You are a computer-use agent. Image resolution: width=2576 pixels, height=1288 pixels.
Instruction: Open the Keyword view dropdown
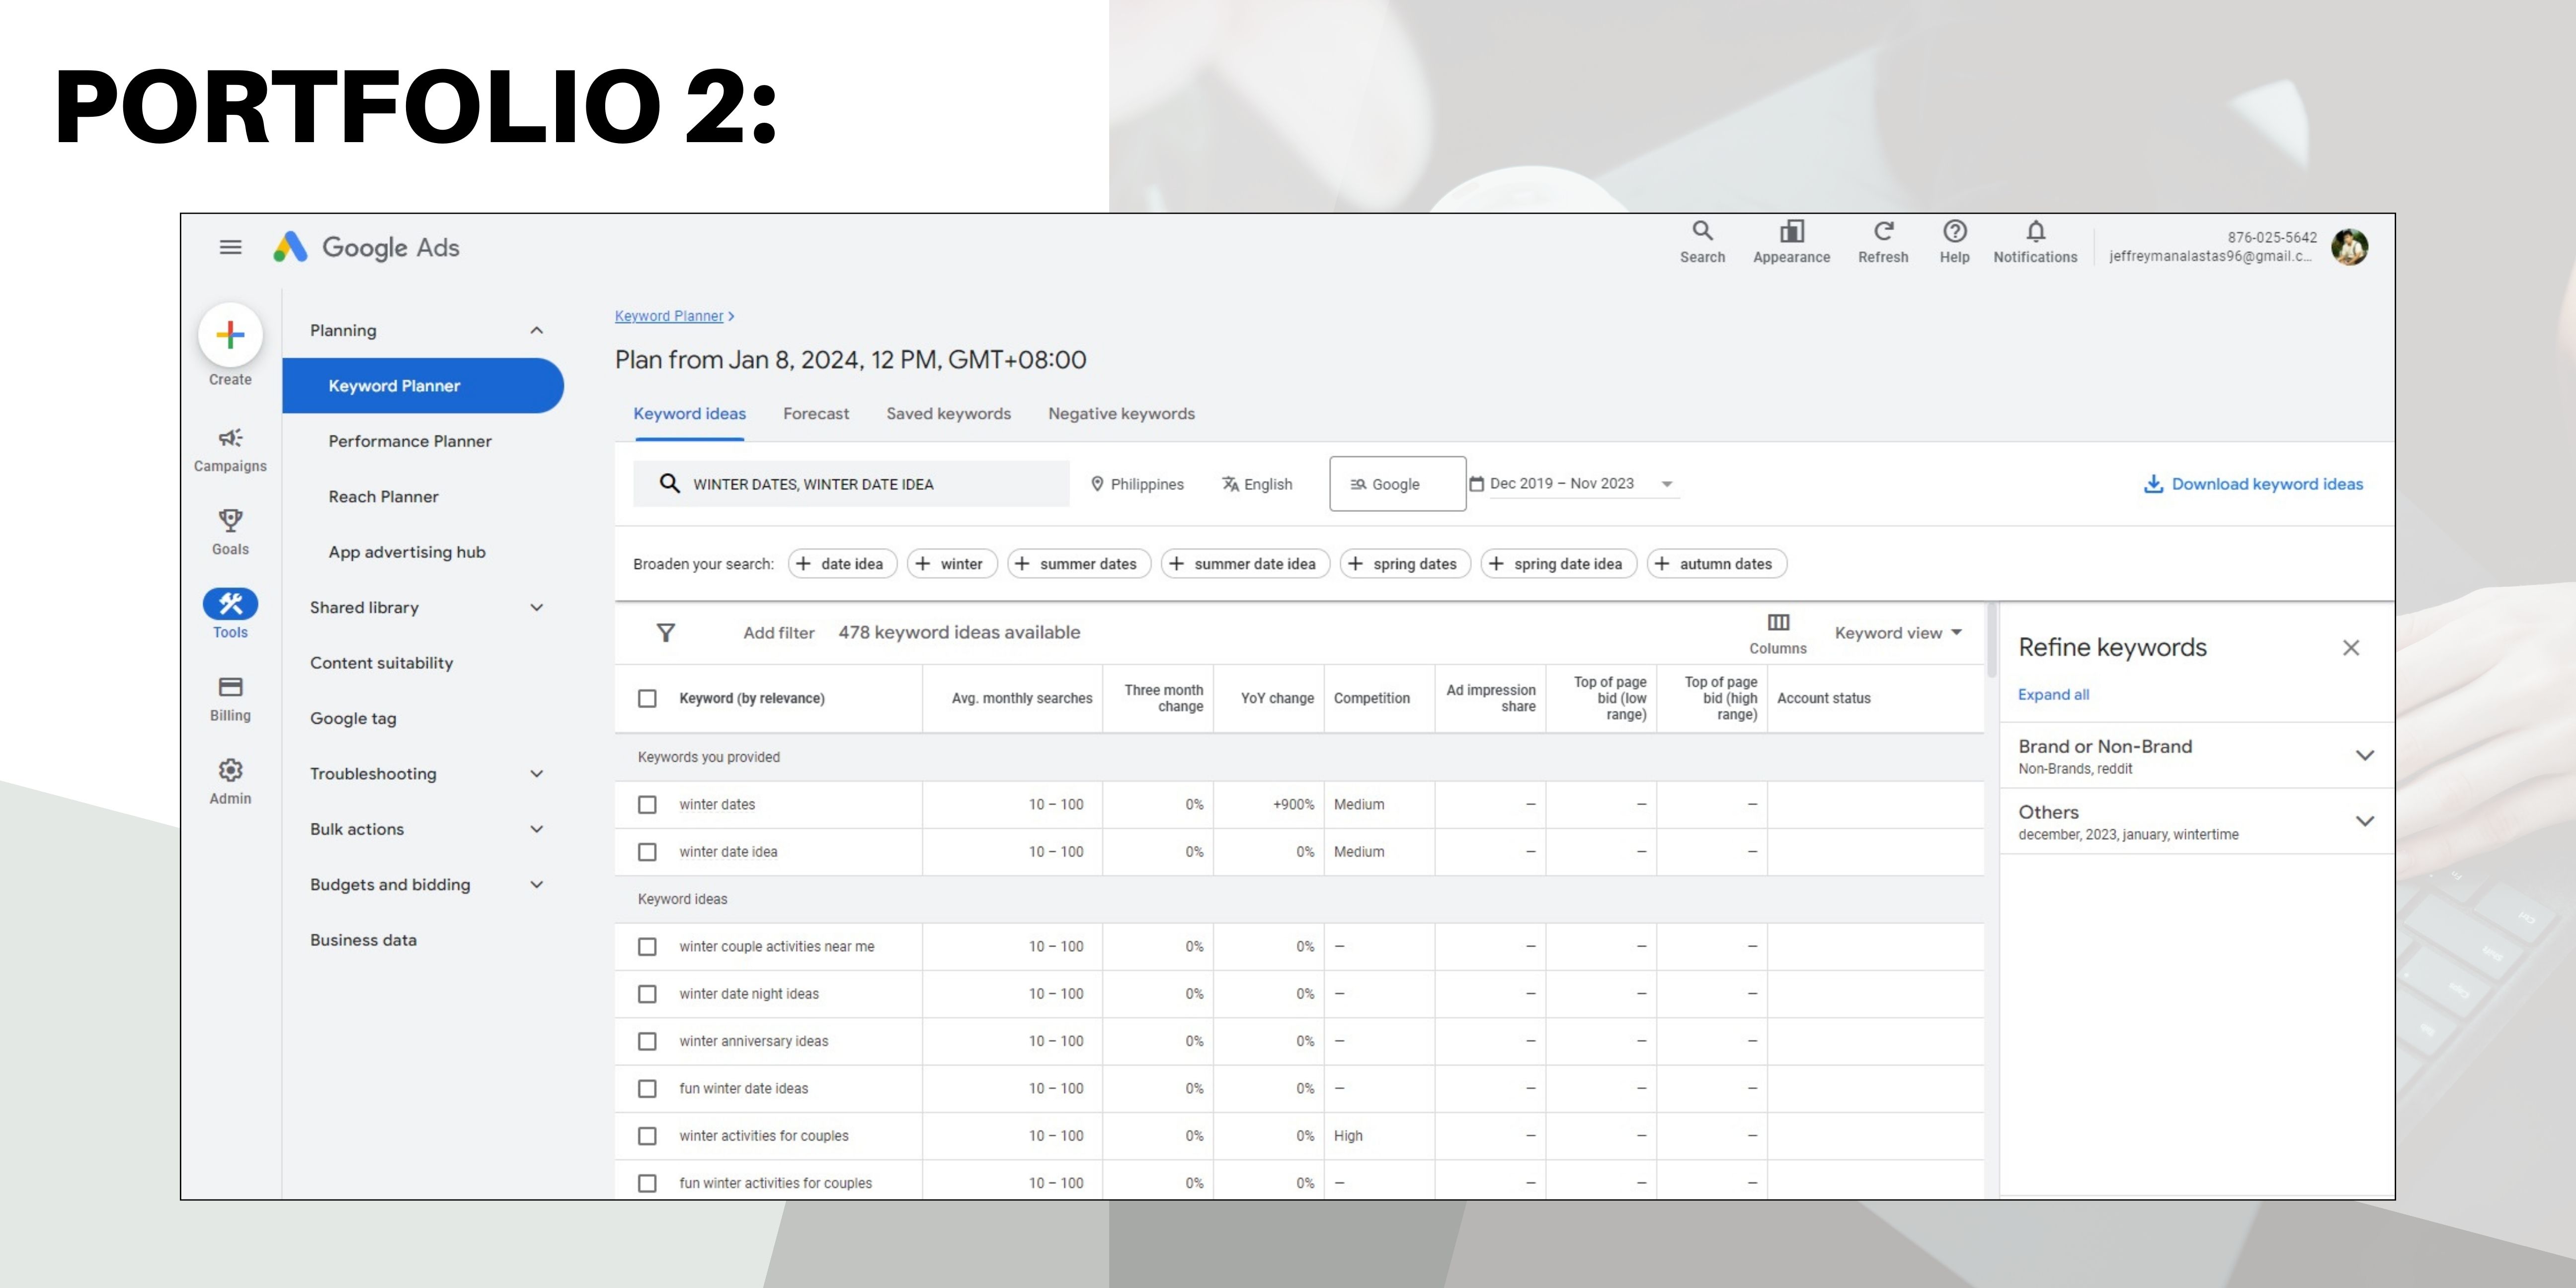tap(1898, 633)
